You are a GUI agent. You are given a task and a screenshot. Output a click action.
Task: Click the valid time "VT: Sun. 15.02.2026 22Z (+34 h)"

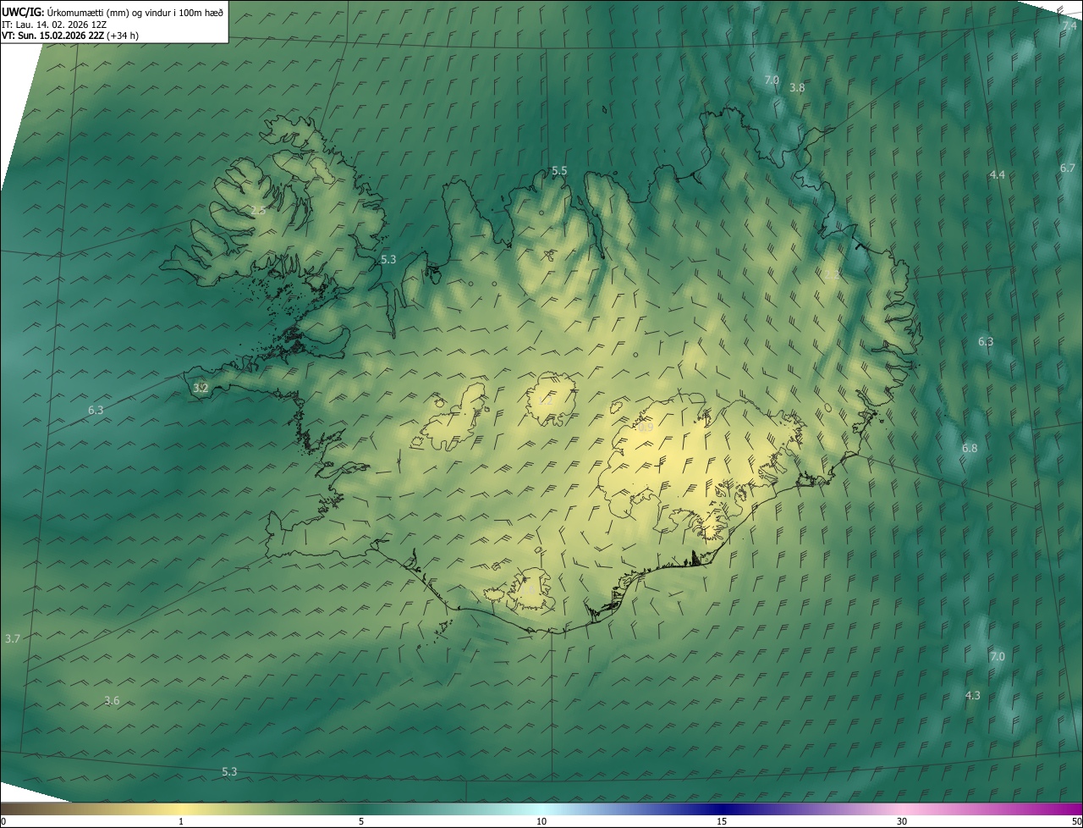70,36
